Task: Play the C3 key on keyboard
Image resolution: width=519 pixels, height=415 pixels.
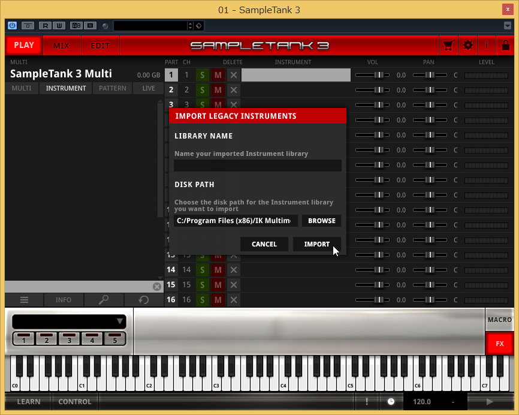Action: [216, 381]
